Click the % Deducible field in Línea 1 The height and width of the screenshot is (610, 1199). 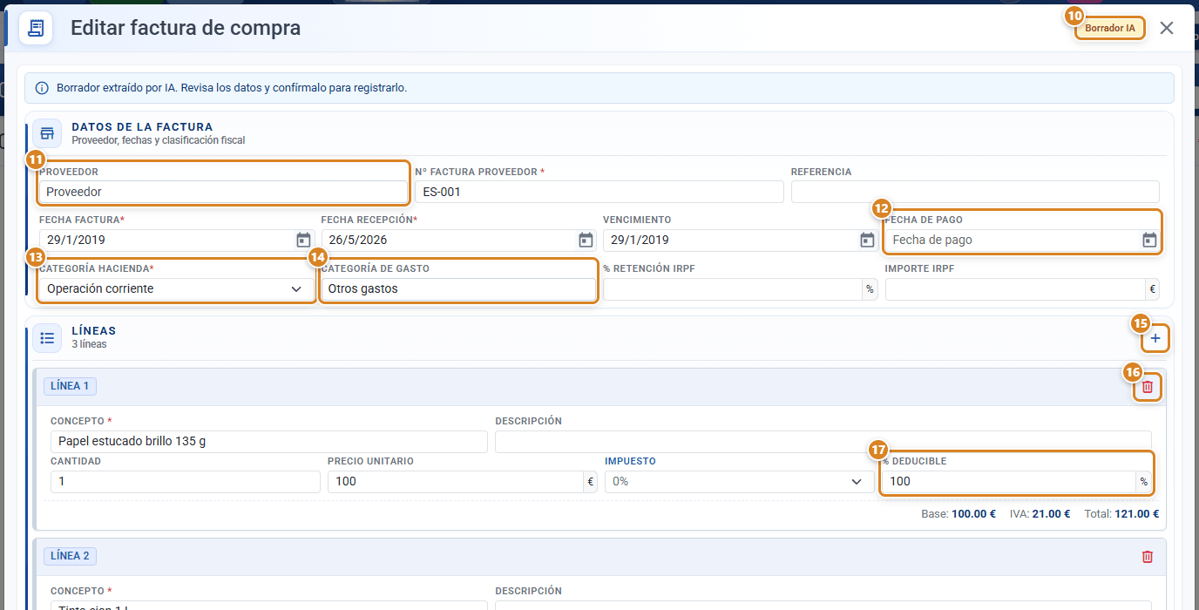(x=1009, y=482)
